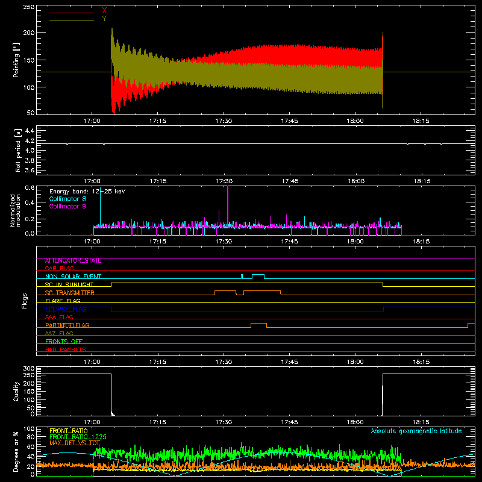482x482 pixels.
Task: Select the Roll period axis label
Action: click(18, 150)
